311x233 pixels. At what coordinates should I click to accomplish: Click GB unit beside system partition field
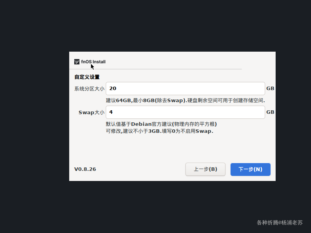[x=270, y=89]
